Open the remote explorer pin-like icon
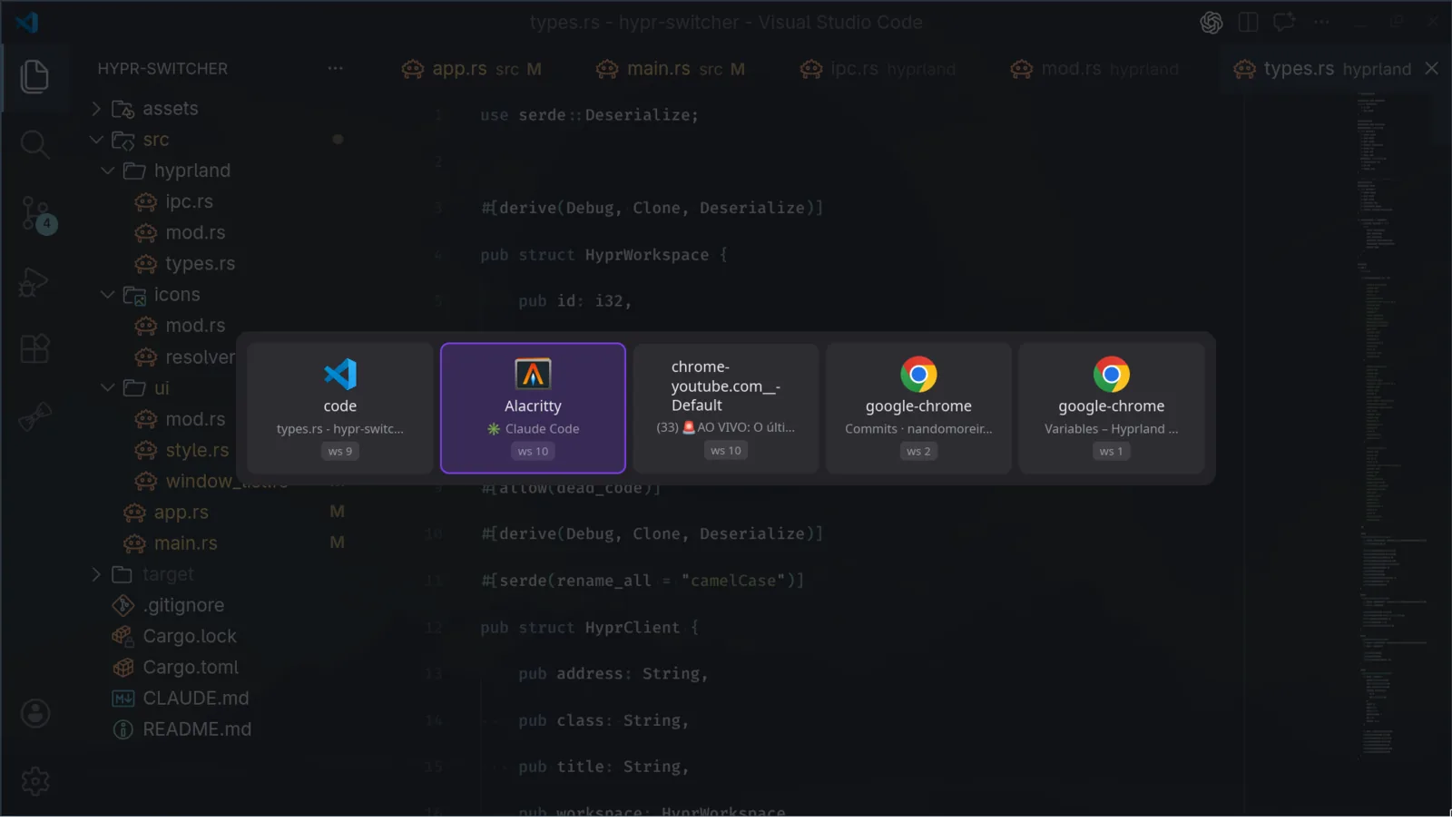Image resolution: width=1452 pixels, height=821 pixels. click(x=34, y=416)
